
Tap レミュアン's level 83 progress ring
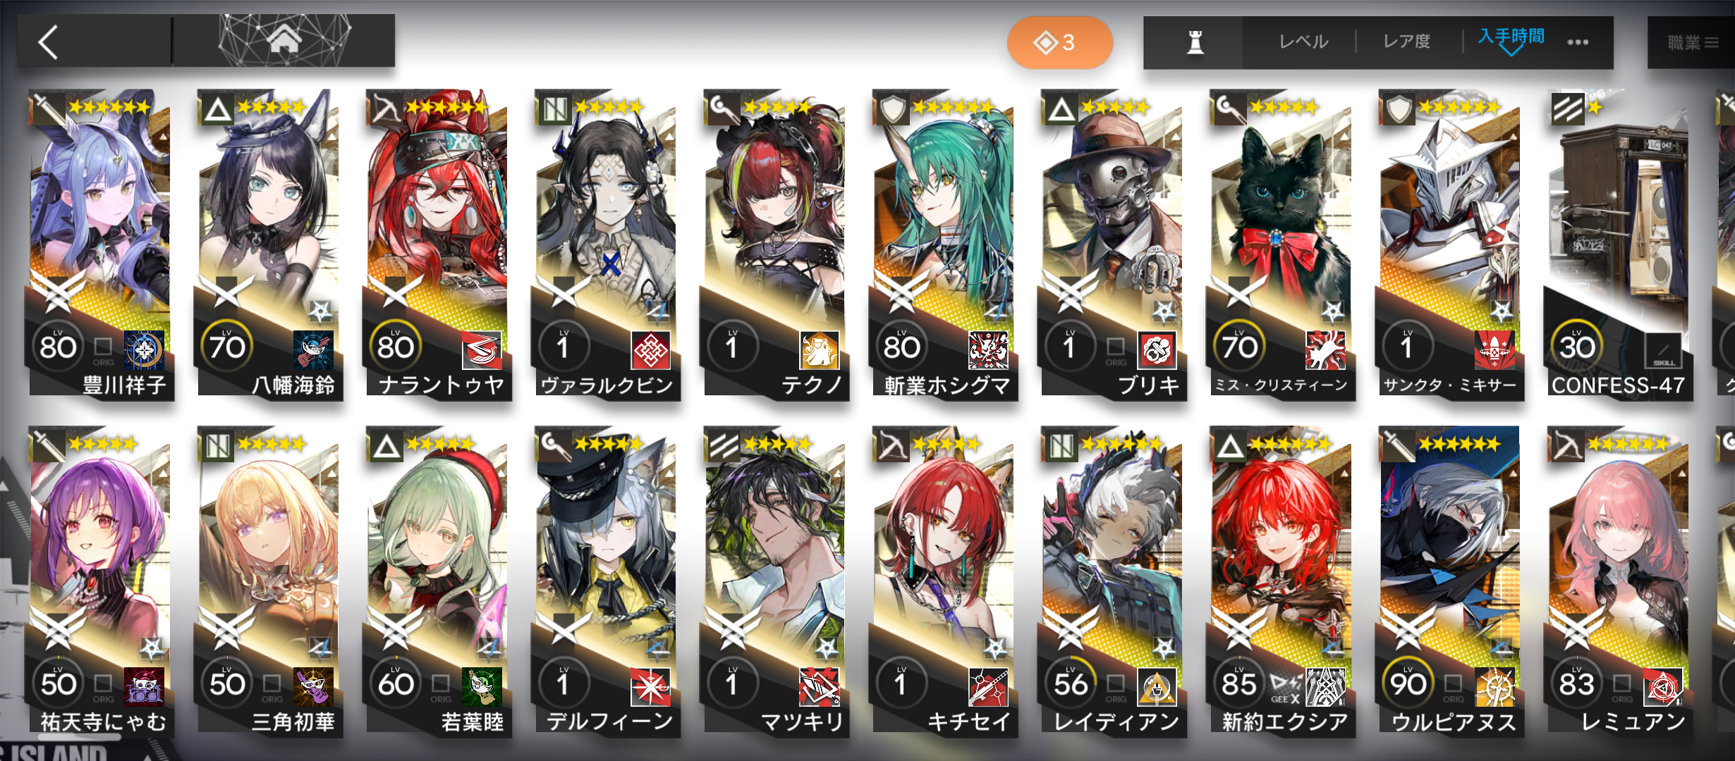tap(1577, 684)
